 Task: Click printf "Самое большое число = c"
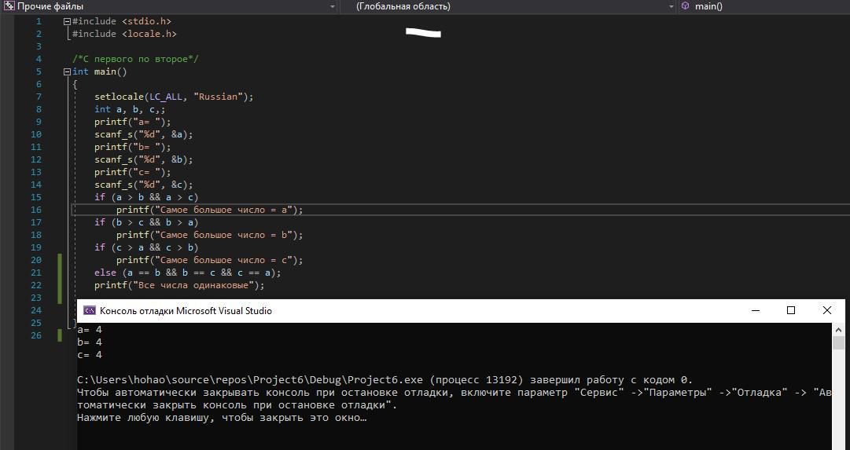click(x=209, y=260)
